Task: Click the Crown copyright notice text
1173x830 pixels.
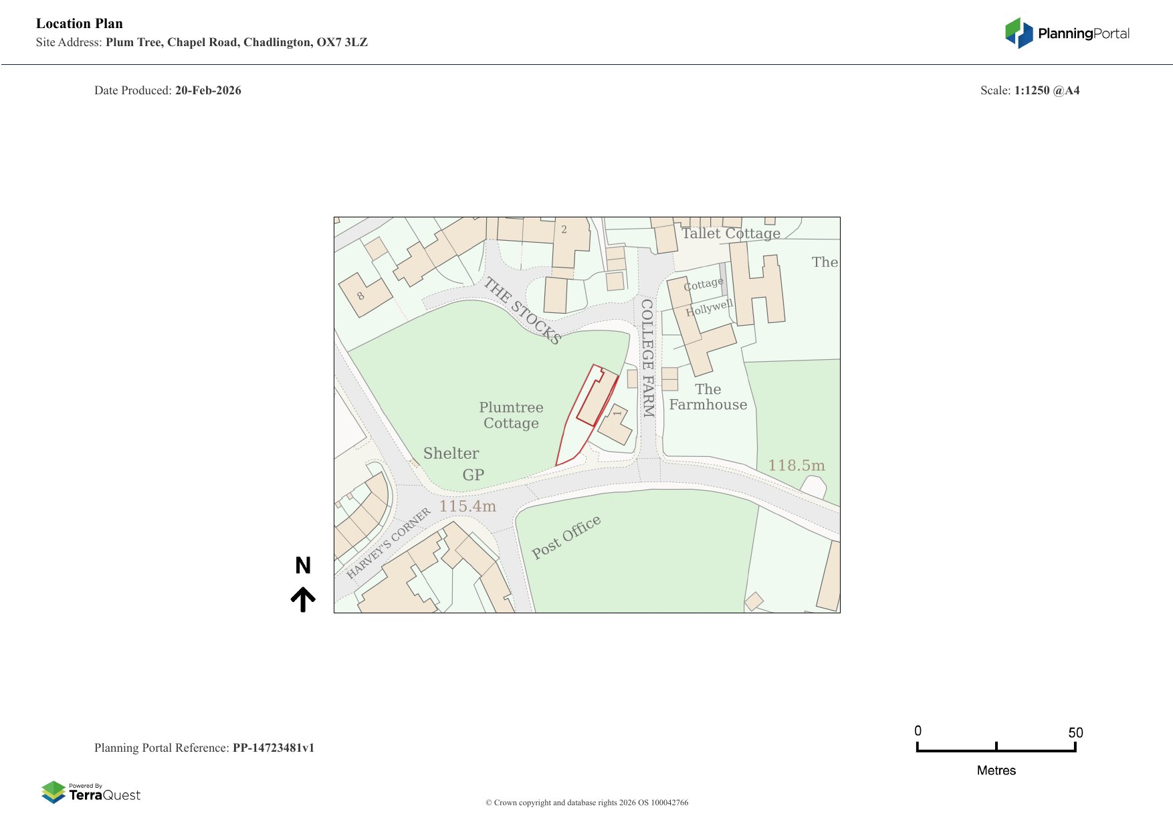Action: (586, 803)
